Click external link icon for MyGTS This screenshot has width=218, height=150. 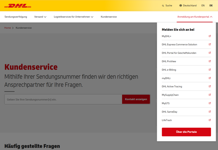210,103
